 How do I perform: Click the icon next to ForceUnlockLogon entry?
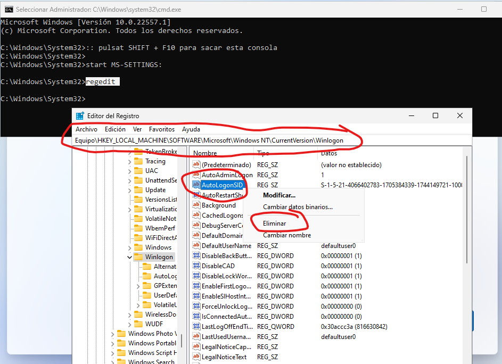point(196,307)
